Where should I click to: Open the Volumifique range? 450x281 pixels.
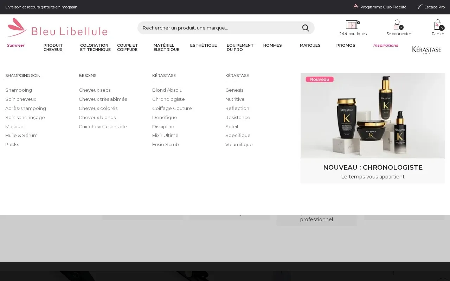pos(239,145)
